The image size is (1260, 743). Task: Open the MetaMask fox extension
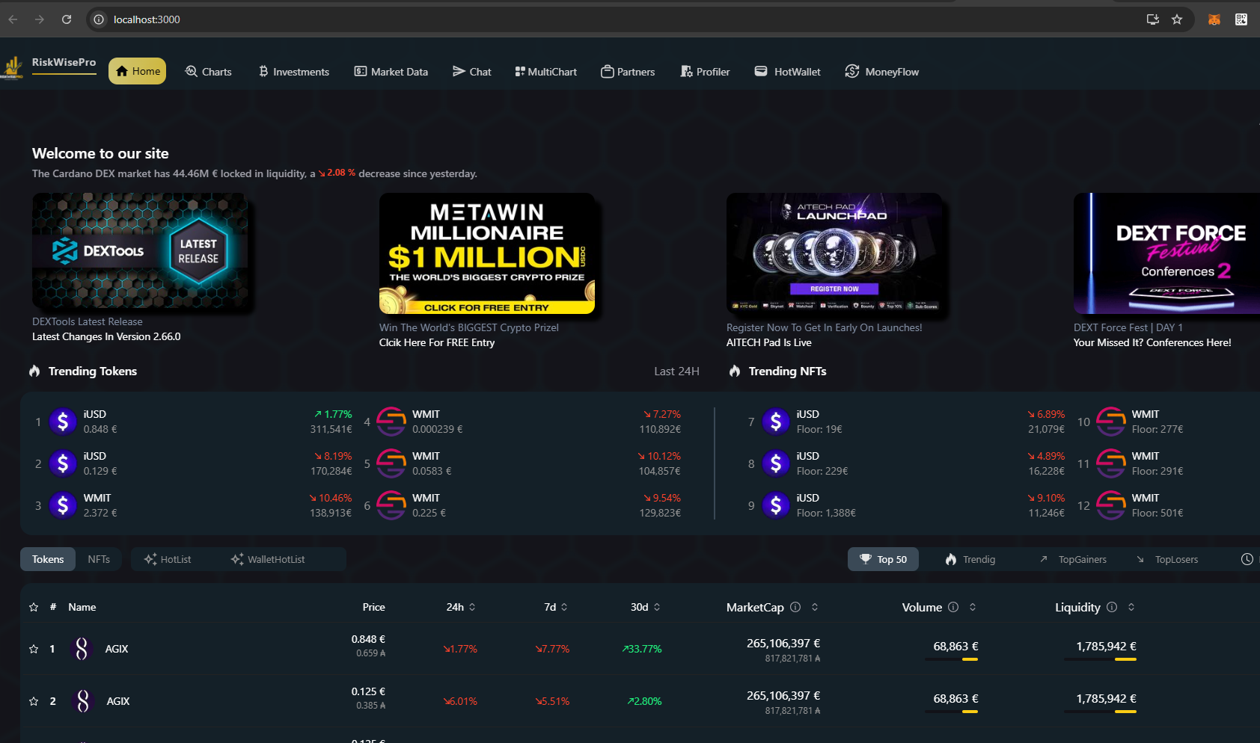[1214, 19]
